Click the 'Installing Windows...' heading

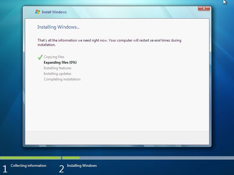coord(58,27)
